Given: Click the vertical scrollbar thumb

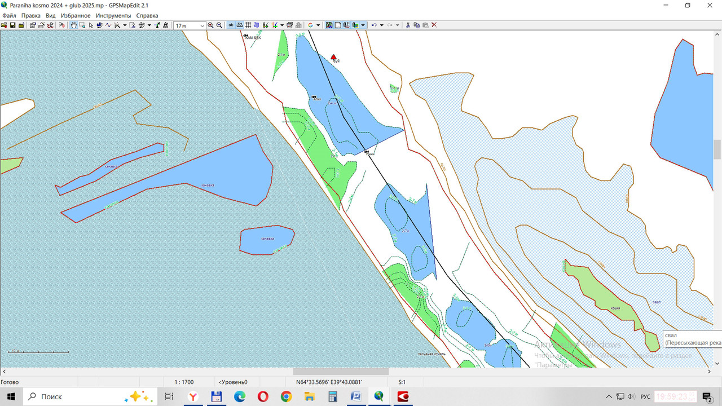Looking at the screenshot, I should (x=717, y=149).
